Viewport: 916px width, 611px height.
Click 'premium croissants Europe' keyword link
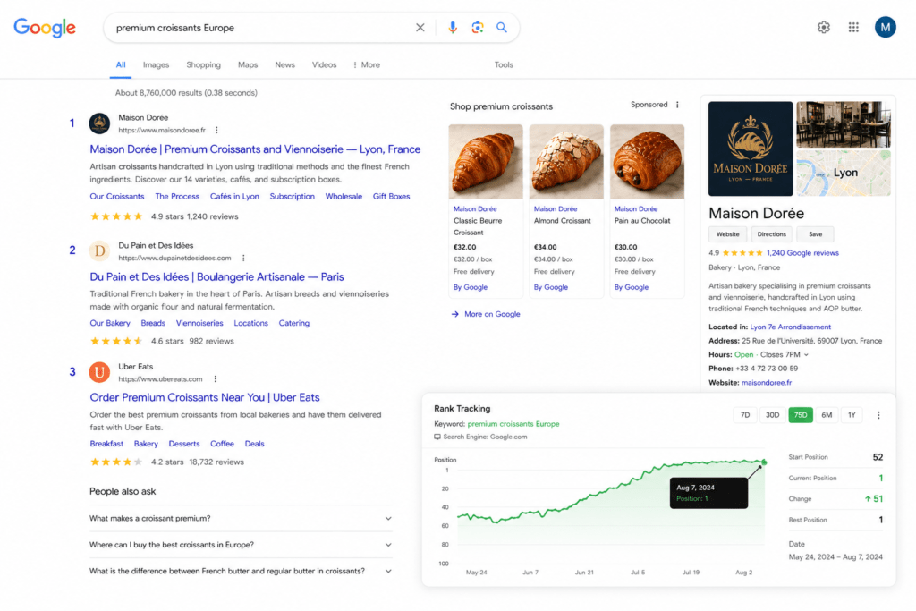pyautogui.click(x=513, y=424)
